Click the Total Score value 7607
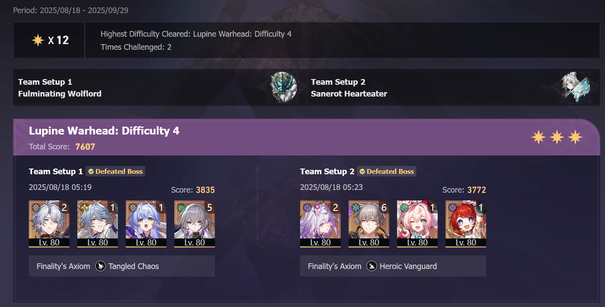This screenshot has height=307, width=605. click(85, 147)
